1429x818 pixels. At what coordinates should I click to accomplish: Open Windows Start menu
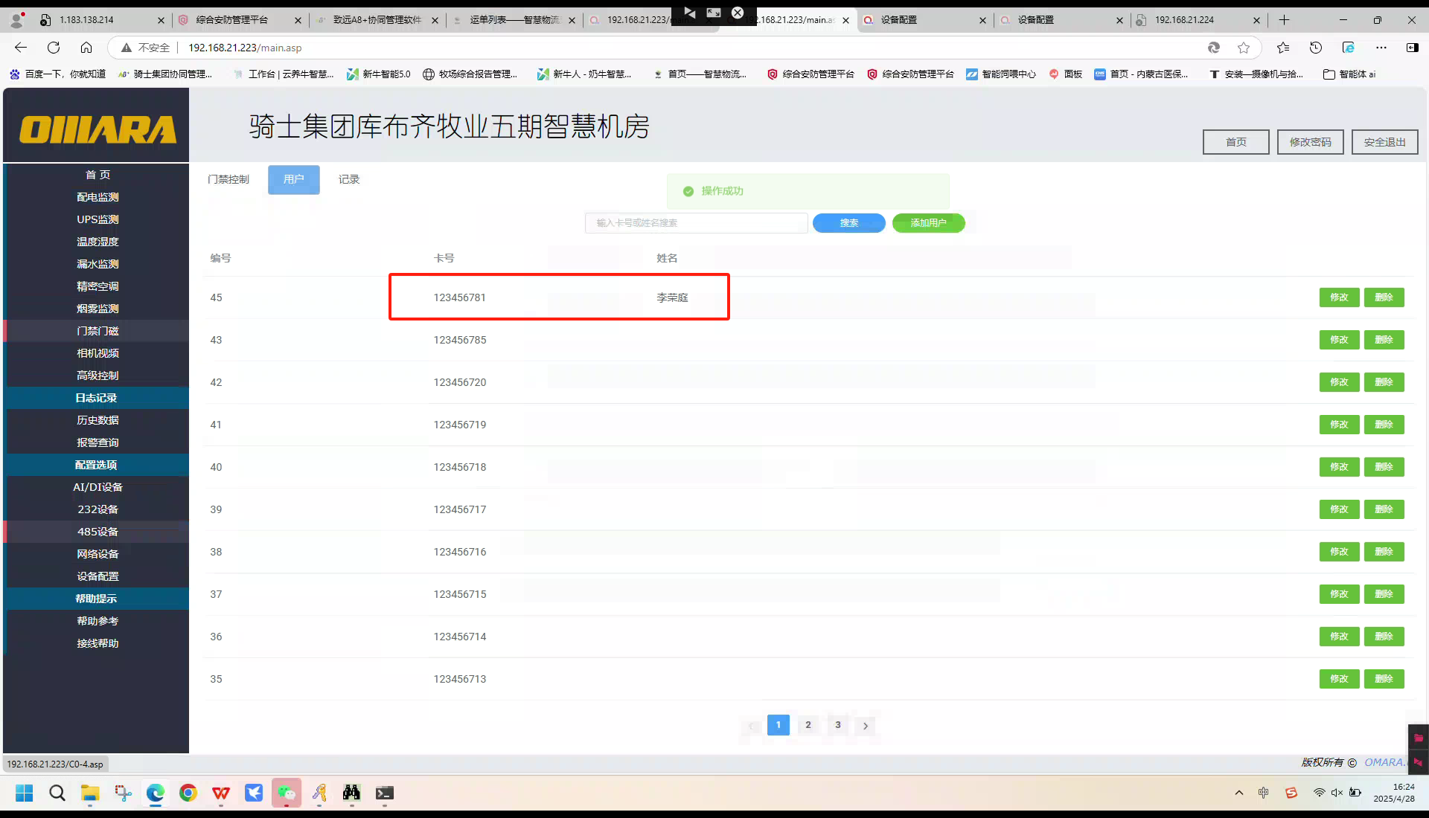(x=25, y=793)
